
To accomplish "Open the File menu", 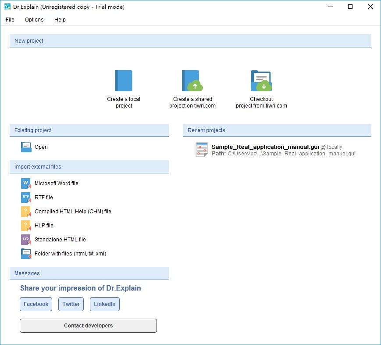I will pos(10,20).
